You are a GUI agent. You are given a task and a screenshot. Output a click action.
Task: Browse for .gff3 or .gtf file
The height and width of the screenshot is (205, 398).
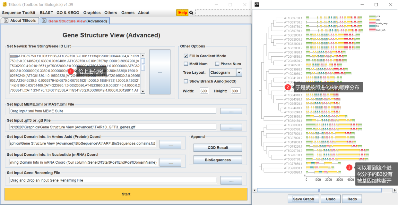tap(231, 127)
